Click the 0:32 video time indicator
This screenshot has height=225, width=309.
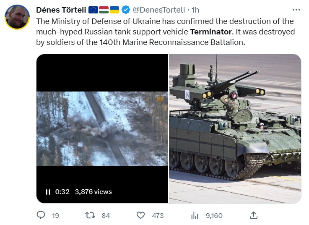tap(62, 192)
